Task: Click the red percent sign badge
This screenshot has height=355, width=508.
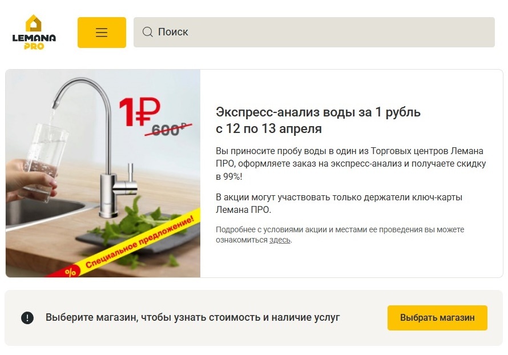Action: point(70,272)
